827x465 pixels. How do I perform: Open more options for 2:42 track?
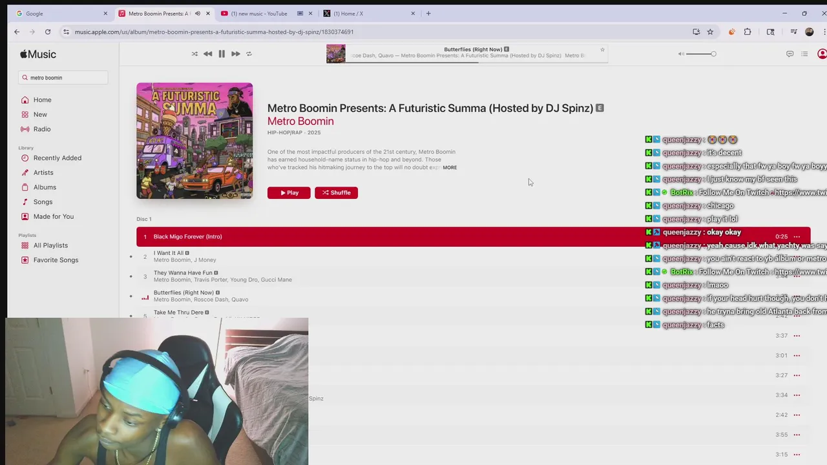(797, 415)
